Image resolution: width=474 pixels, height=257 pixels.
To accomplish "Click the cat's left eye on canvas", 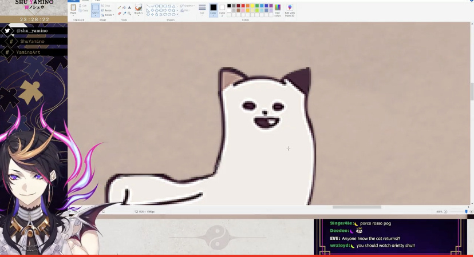I will (x=249, y=106).
